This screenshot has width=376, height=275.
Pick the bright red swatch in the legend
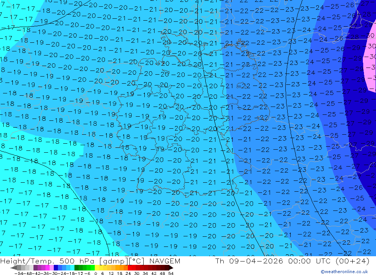pyautogui.click(x=129, y=268)
